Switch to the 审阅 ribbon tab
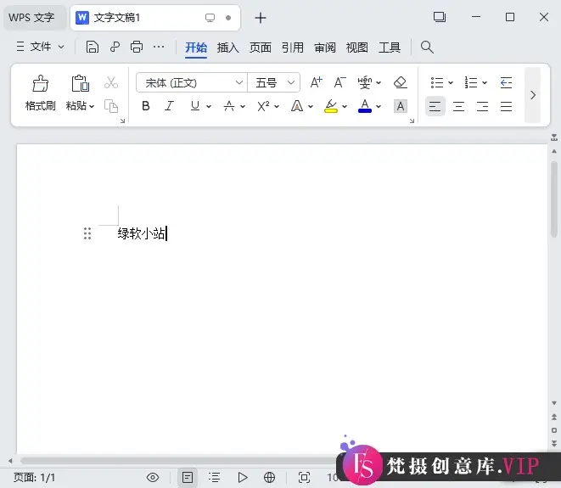This screenshot has height=488, width=561. [325, 48]
